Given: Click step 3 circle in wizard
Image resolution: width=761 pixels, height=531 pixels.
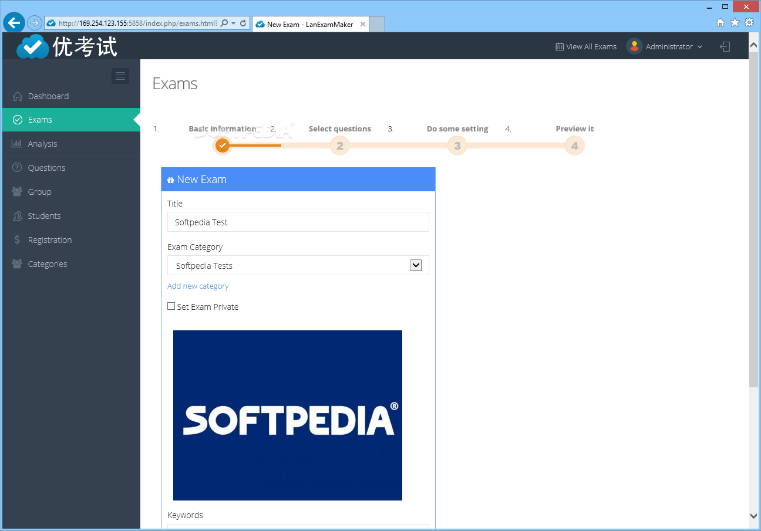Looking at the screenshot, I should pyautogui.click(x=457, y=146).
